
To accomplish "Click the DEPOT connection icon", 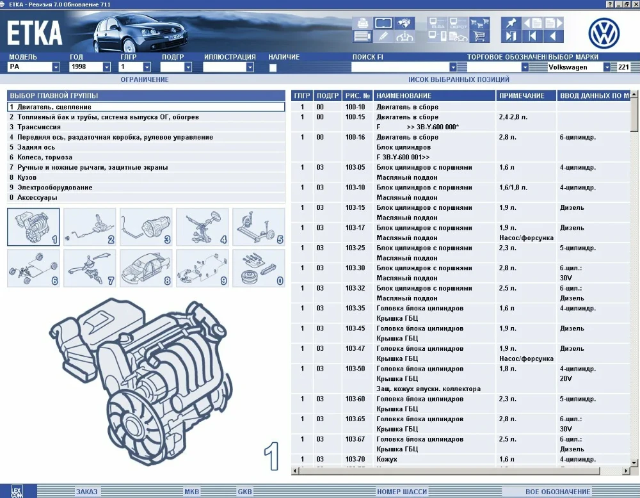I will point(458,23).
